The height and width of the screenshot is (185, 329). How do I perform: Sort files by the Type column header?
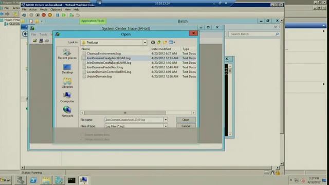tap(189, 49)
